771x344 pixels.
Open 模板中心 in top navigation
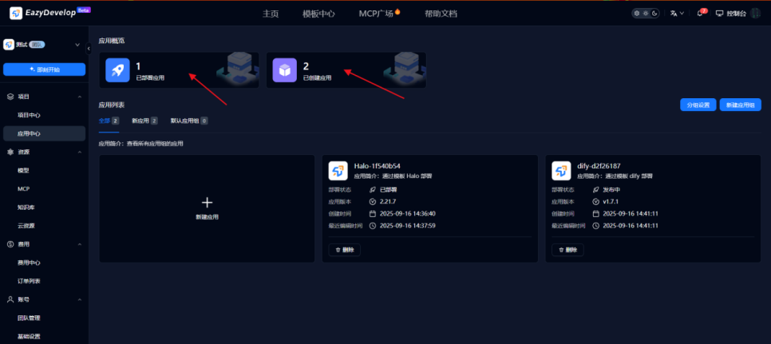(x=318, y=14)
